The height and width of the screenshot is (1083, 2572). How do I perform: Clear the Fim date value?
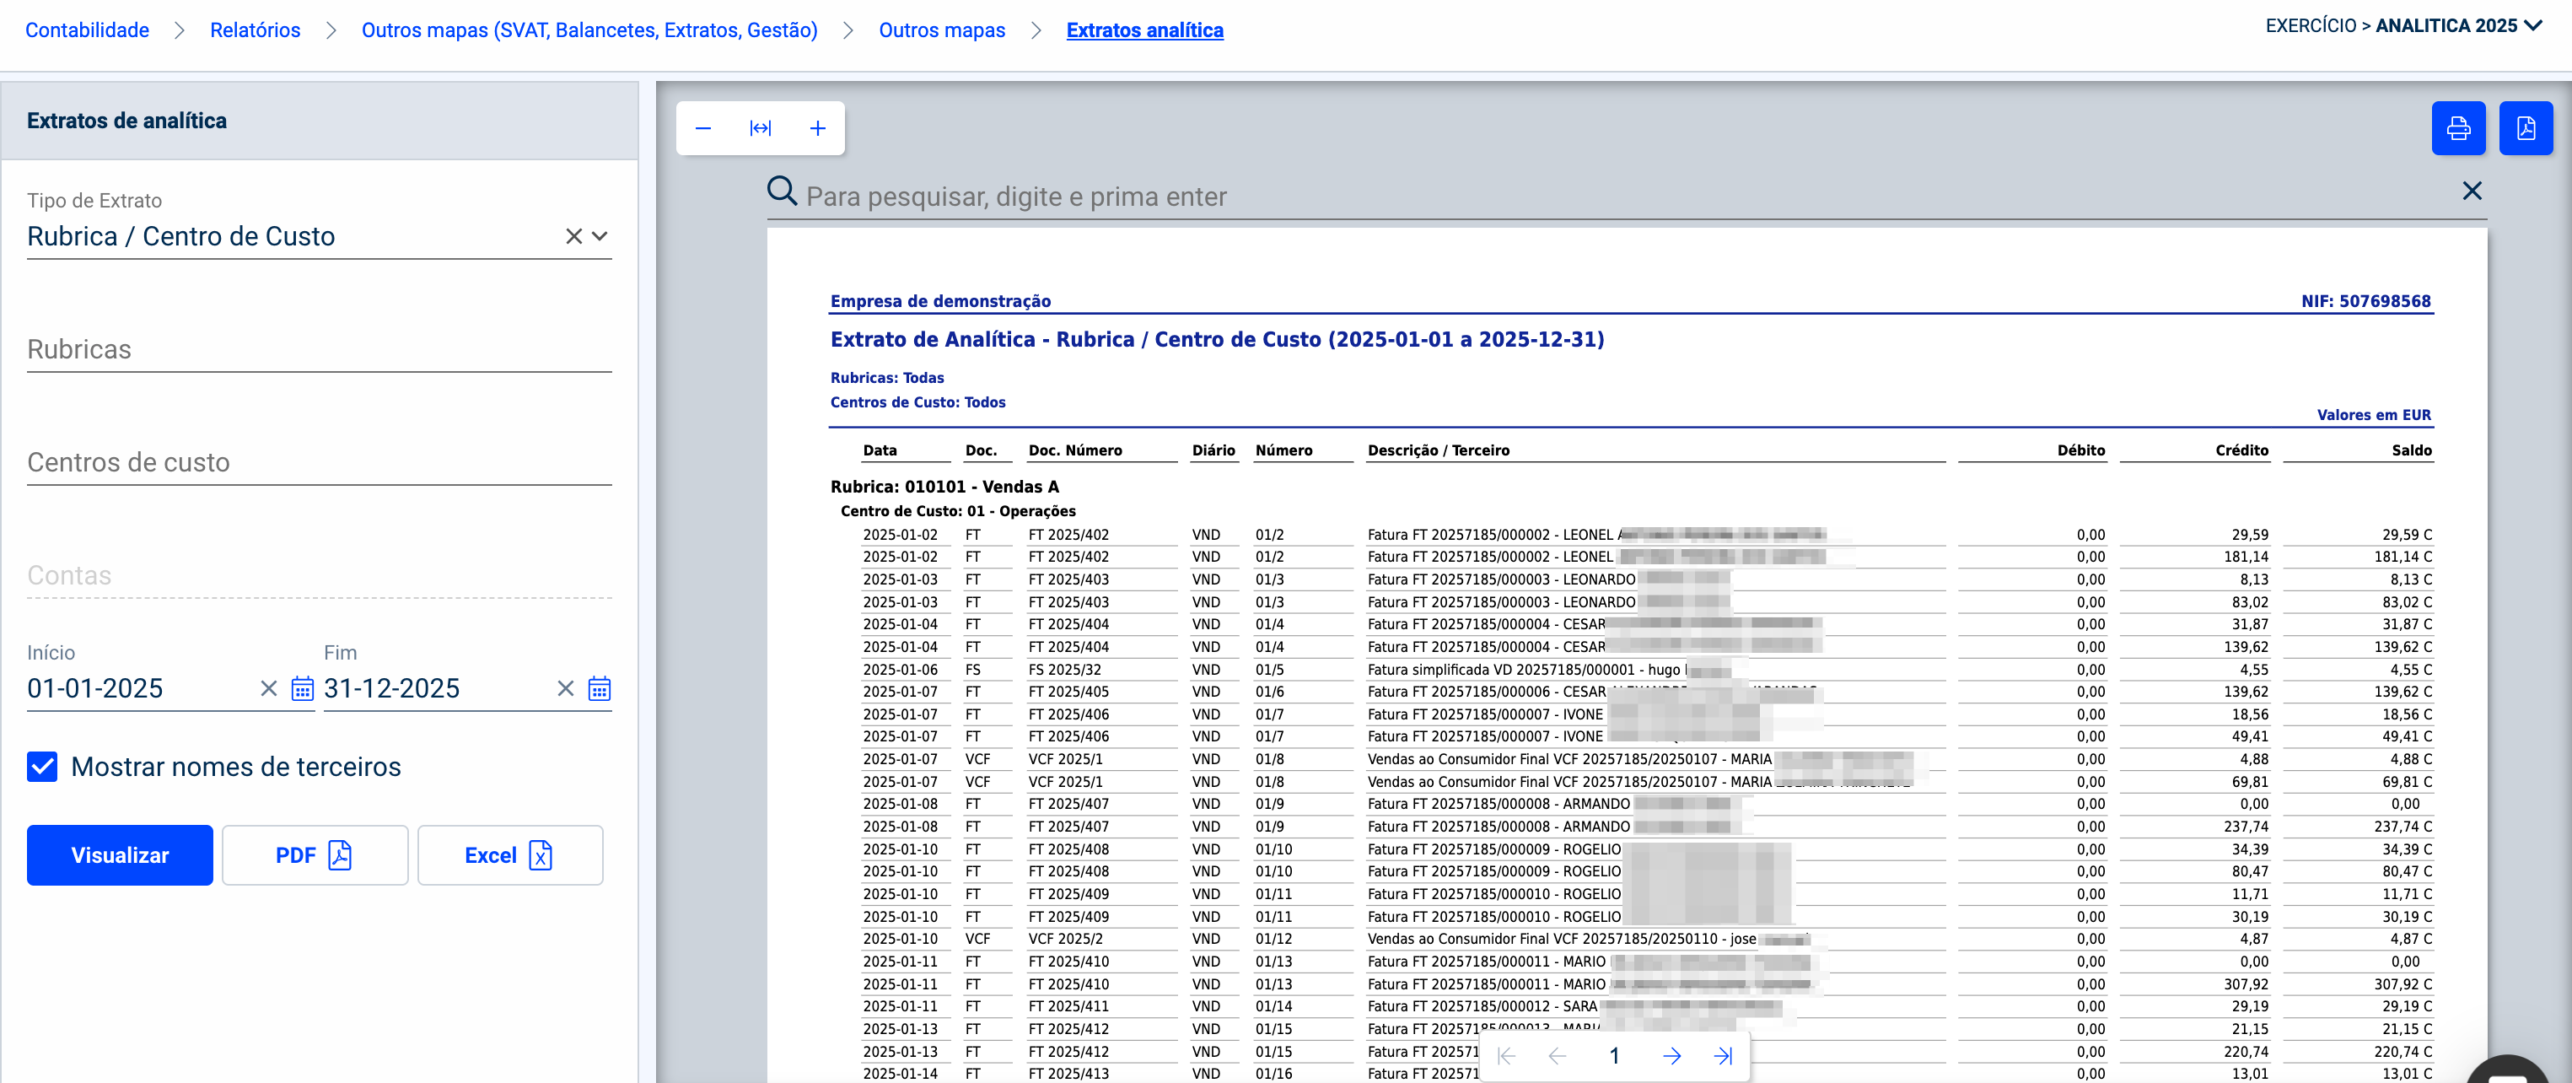coord(565,688)
